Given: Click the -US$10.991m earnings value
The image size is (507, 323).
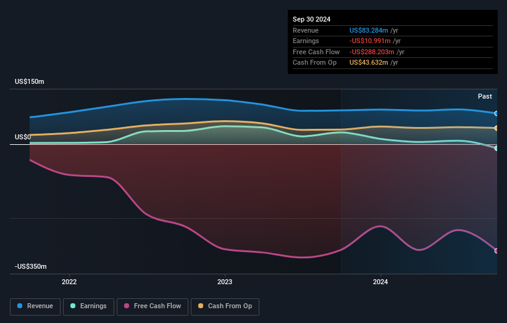Looking at the screenshot, I should 370,41.
